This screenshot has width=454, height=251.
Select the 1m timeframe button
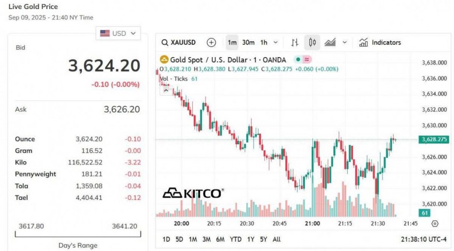pyautogui.click(x=232, y=43)
